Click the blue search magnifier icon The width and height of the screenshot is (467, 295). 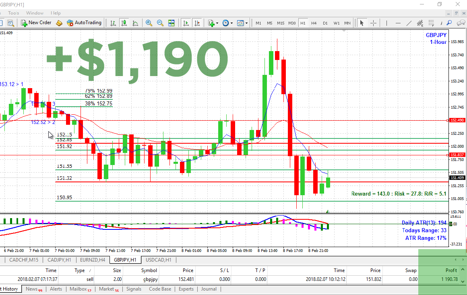coord(449,23)
